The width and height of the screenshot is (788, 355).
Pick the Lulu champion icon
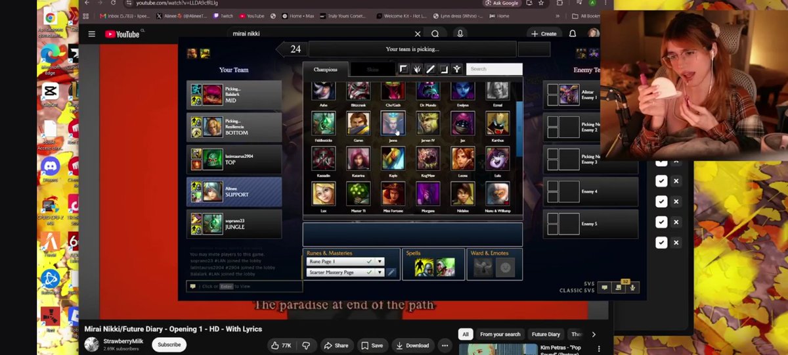point(498,158)
